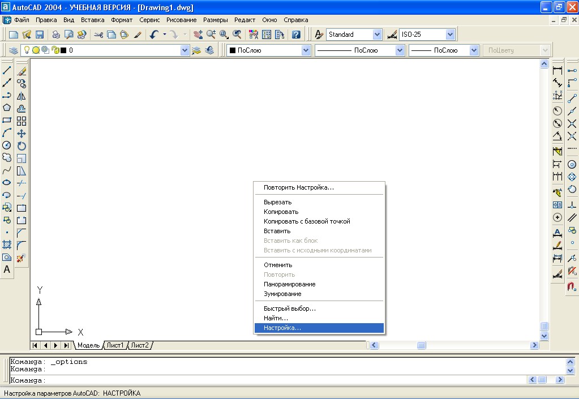This screenshot has height=399, width=579.
Task: Click the last-tab navigation arrow button
Action: pyautogui.click(x=66, y=345)
